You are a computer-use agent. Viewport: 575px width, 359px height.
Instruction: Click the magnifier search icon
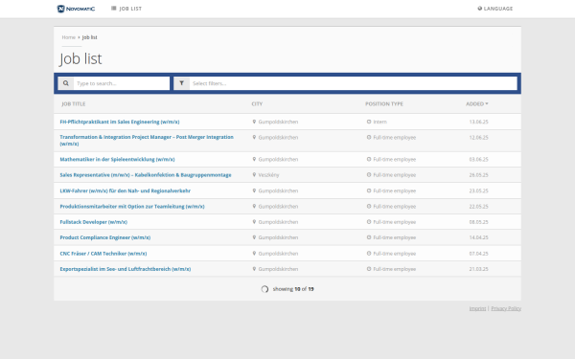tap(65, 83)
